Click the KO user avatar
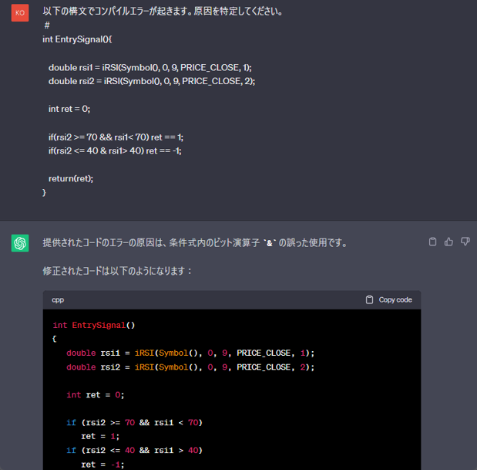The height and width of the screenshot is (470, 477). pyautogui.click(x=20, y=14)
